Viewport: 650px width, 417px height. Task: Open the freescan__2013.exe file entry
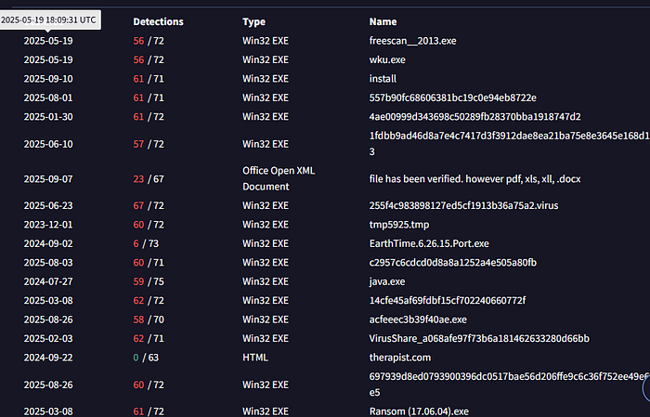tap(412, 41)
